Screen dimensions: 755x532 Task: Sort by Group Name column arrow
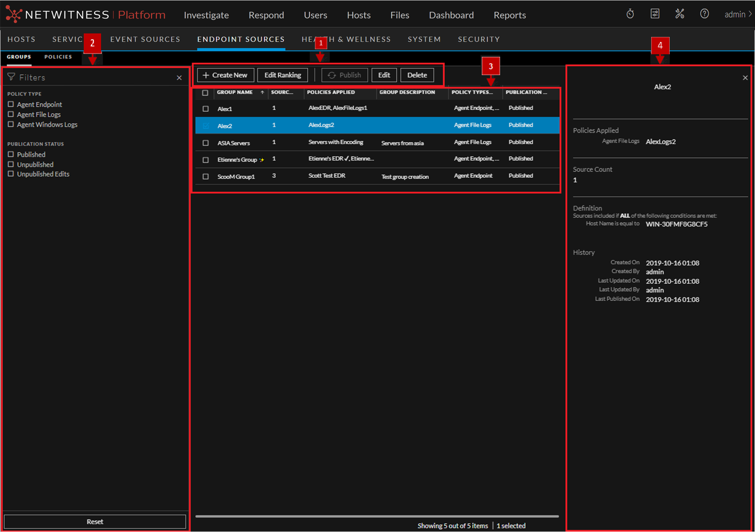point(262,92)
